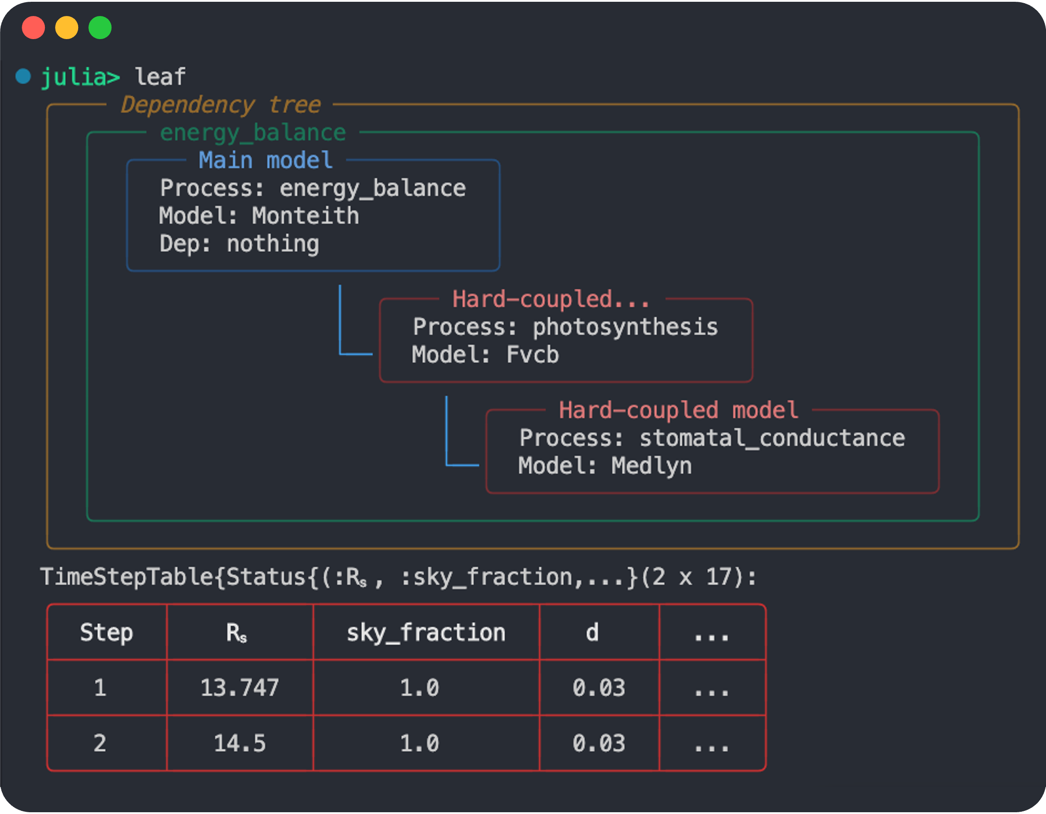Click the green maximize window button
This screenshot has height=814, width=1046.
[100, 28]
